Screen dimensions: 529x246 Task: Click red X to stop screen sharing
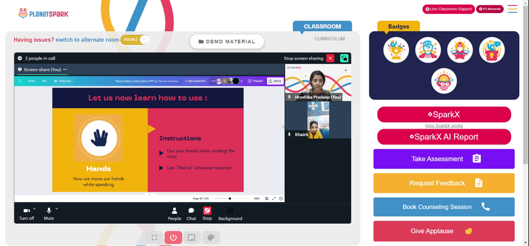coord(330,58)
